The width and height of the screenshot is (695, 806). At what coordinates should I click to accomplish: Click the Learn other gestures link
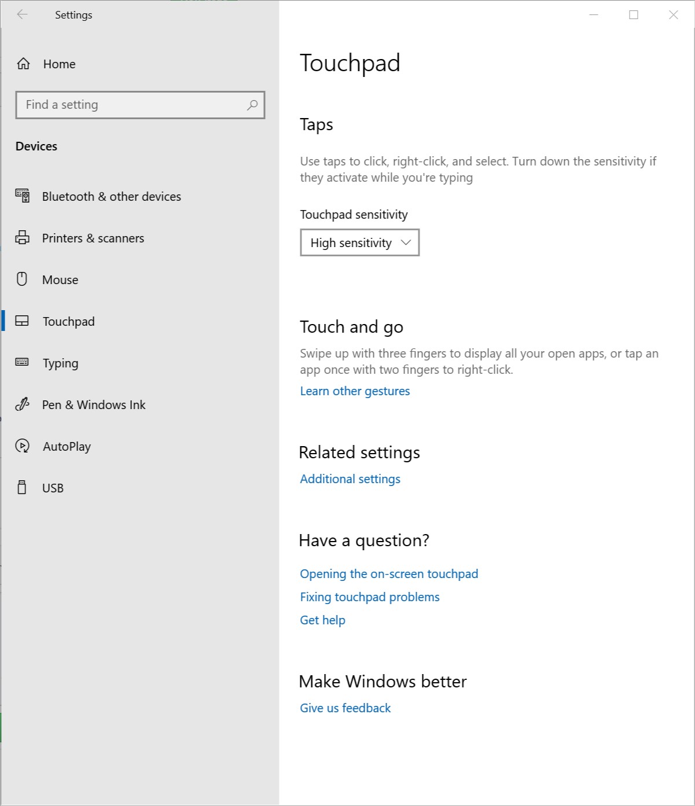[355, 391]
